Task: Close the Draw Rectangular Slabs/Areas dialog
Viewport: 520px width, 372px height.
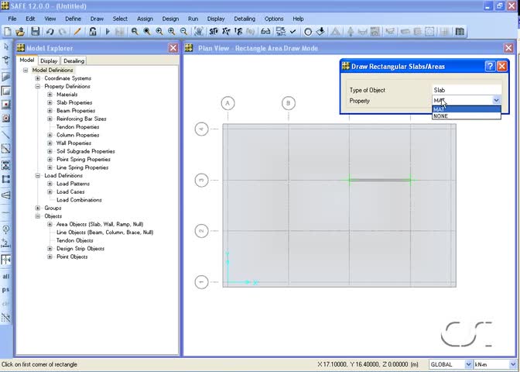Action: 502,67
